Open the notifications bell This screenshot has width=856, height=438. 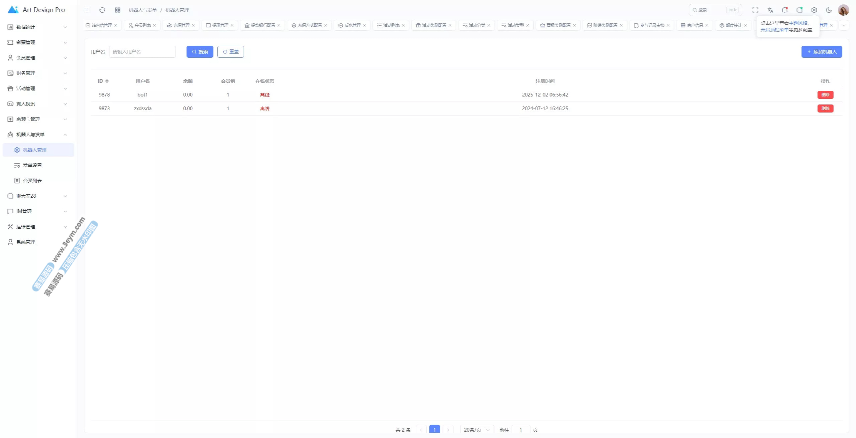785,10
